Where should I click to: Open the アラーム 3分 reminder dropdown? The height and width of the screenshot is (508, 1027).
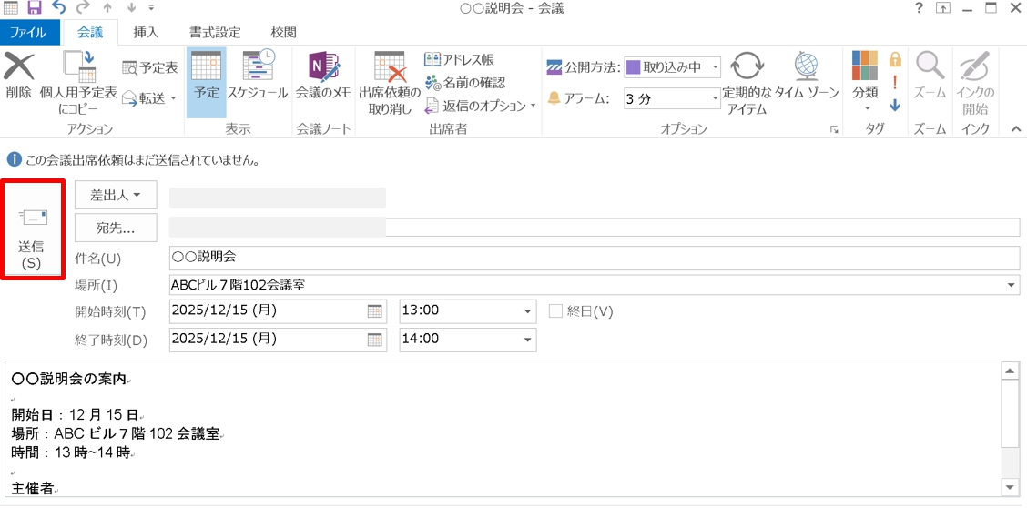(715, 98)
